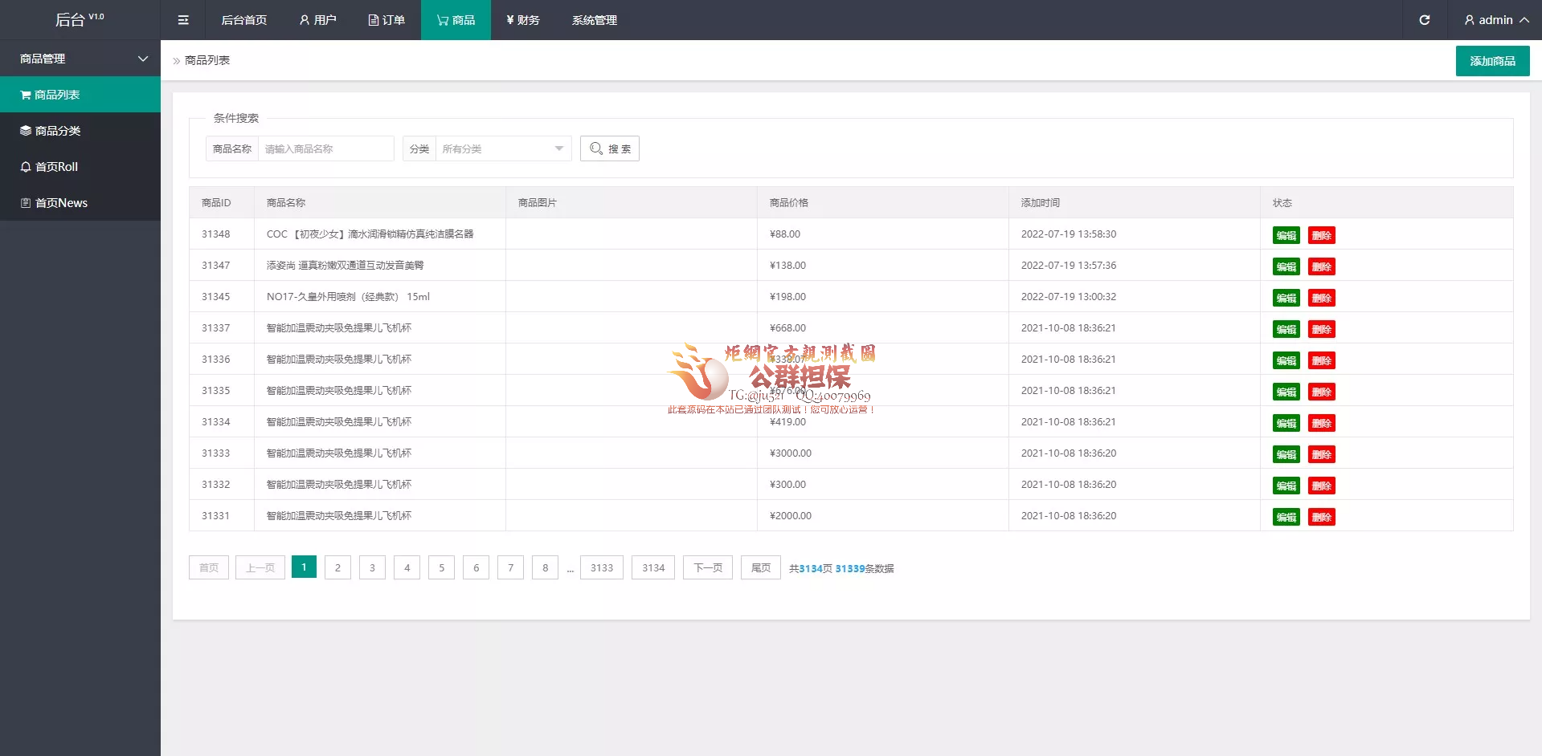Collapse the 商品管理 sidebar group
The image size is (1542, 756).
(142, 59)
